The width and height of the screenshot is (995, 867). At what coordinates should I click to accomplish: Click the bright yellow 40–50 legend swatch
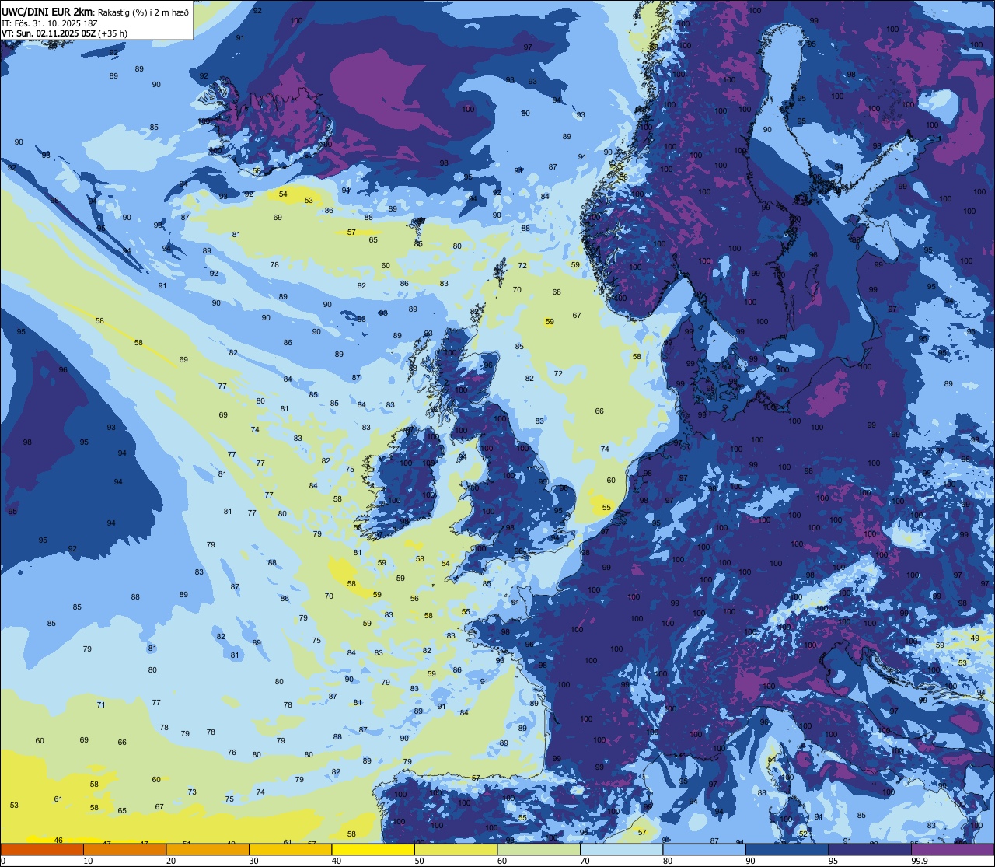point(373,849)
